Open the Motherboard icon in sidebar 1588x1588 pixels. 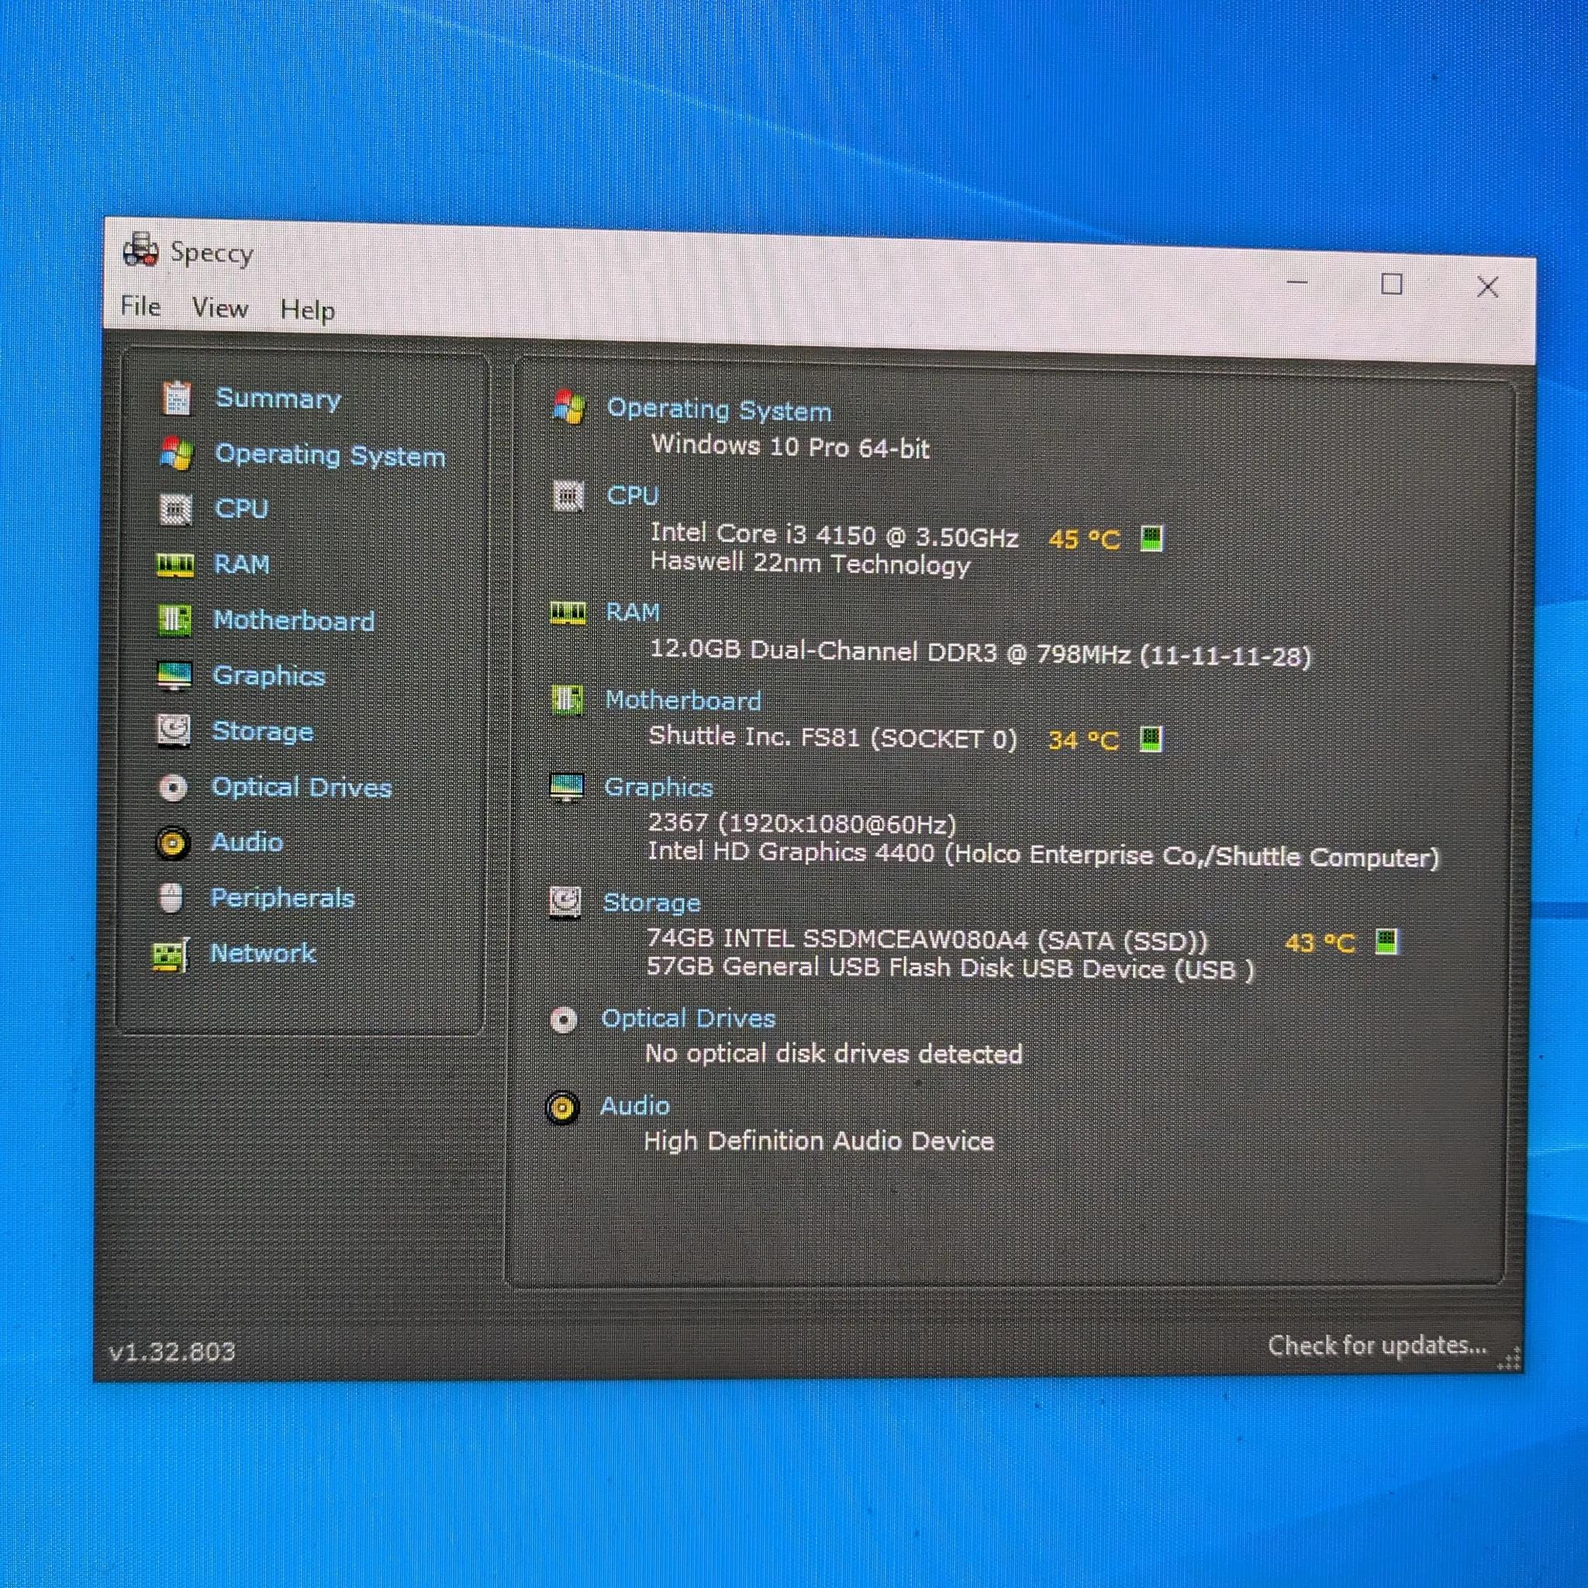[174, 620]
